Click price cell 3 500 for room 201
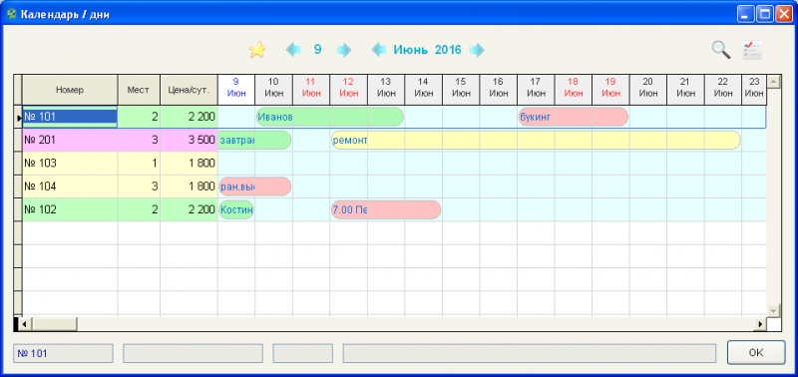Image resolution: width=798 pixels, height=377 pixels. pyautogui.click(x=189, y=140)
